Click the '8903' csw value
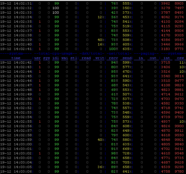Image resolution: width=186 pixels, height=174 pixels. 179,3
